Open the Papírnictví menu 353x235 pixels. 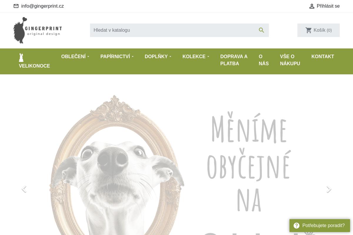pos(115,57)
